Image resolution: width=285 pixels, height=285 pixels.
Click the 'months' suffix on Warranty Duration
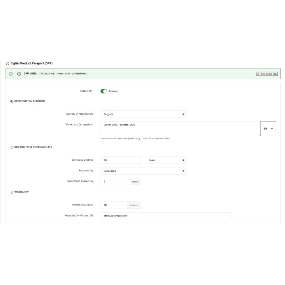point(134,205)
